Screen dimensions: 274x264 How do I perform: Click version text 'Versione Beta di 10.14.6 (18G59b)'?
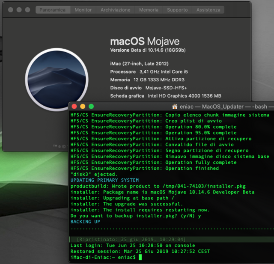pyautogui.click(x=148, y=50)
